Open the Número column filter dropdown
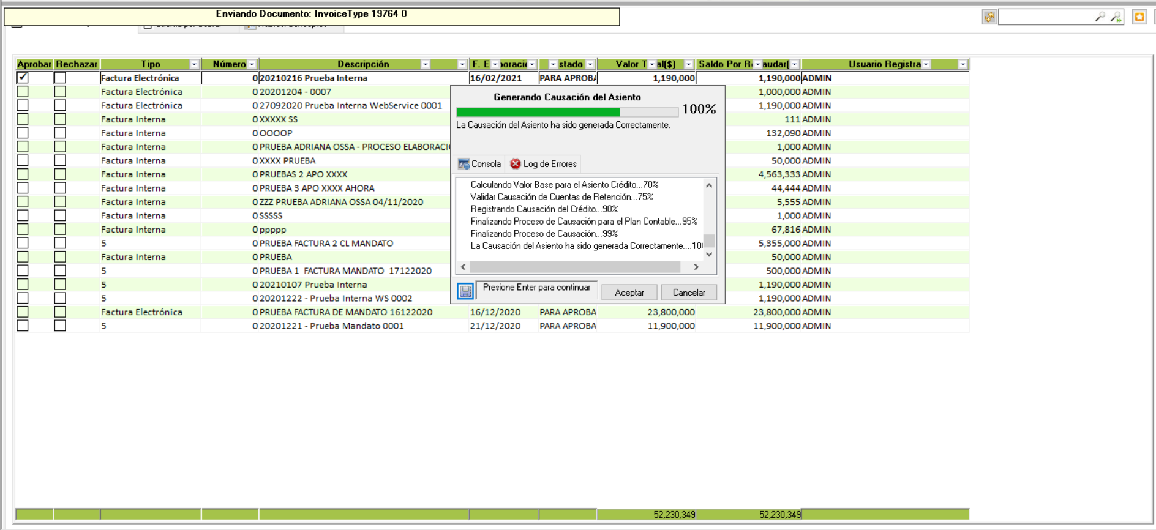This screenshot has width=1156, height=530. (252, 64)
